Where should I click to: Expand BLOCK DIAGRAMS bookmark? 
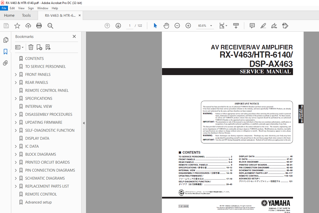pos(16,154)
